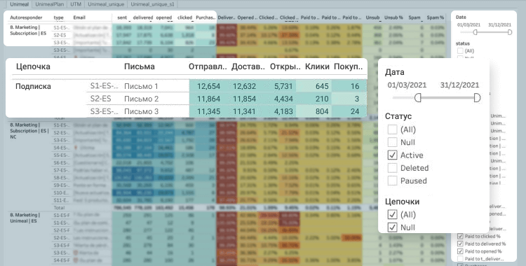Click the 804 clicks cell
Image resolution: width=526 pixels, height=266 pixels.
point(322,111)
